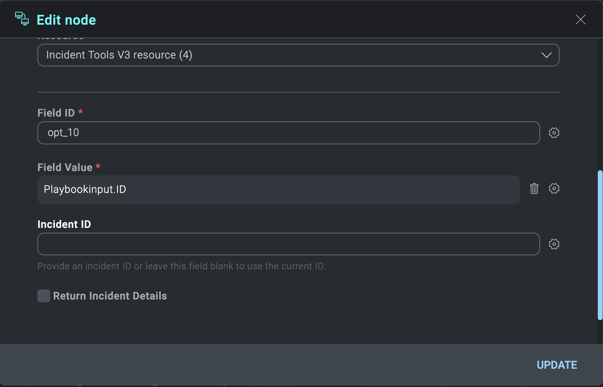Click the Incident ID helper text
Image resolution: width=603 pixels, height=387 pixels.
pos(181,266)
